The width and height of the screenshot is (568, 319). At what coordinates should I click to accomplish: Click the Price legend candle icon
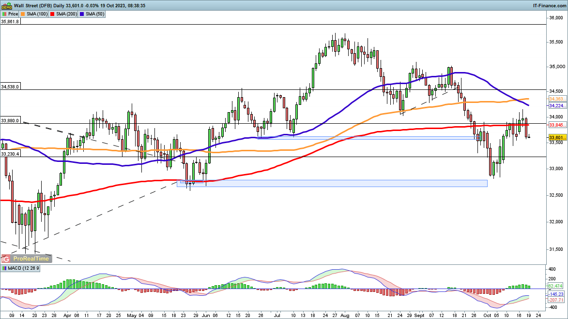(x=4, y=14)
